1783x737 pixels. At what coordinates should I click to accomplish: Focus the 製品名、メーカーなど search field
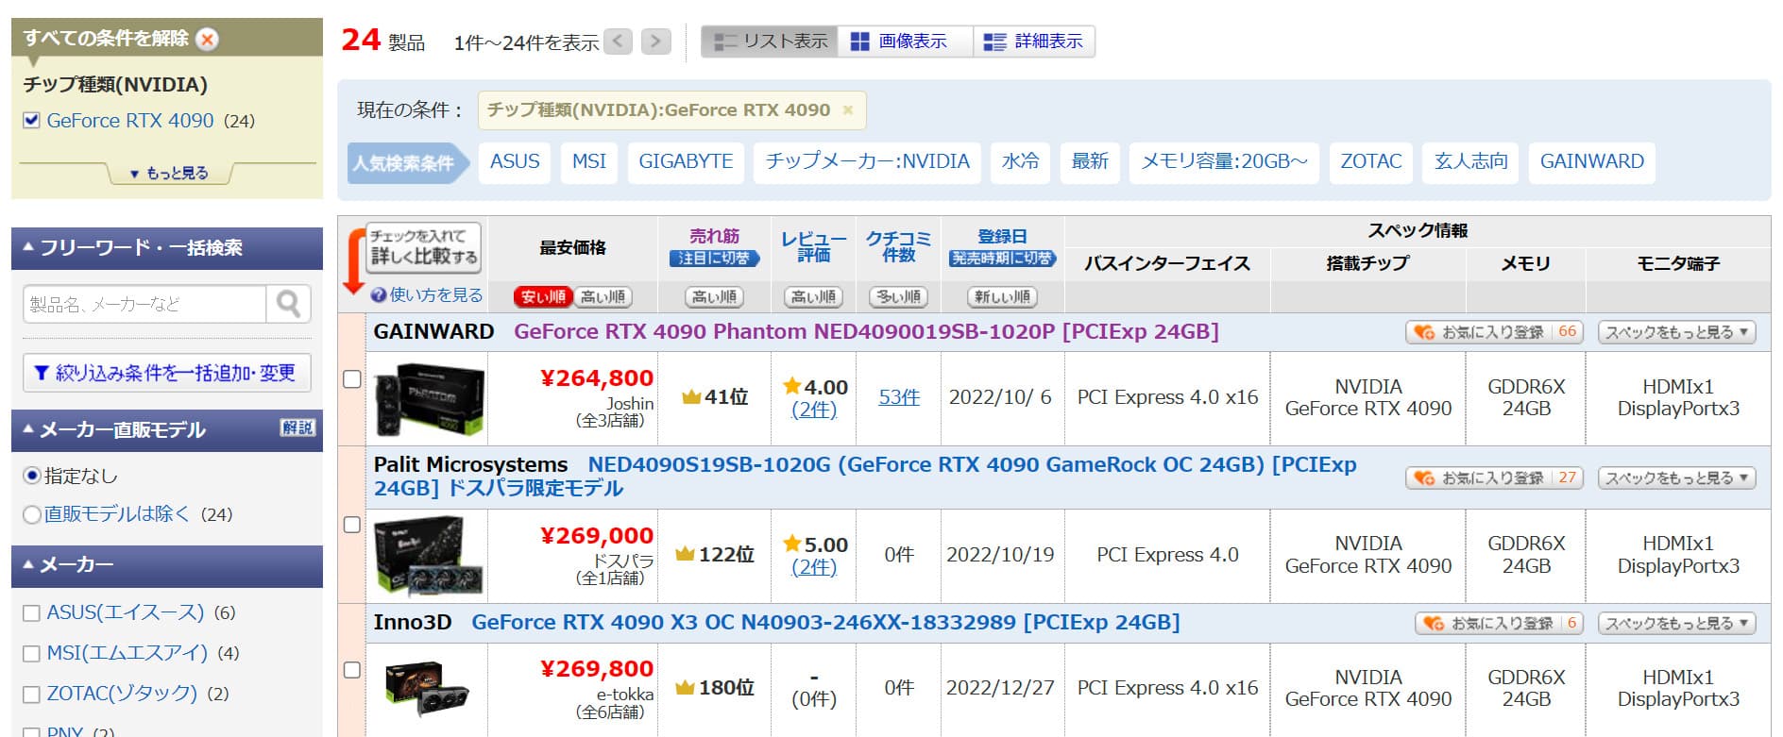(144, 304)
